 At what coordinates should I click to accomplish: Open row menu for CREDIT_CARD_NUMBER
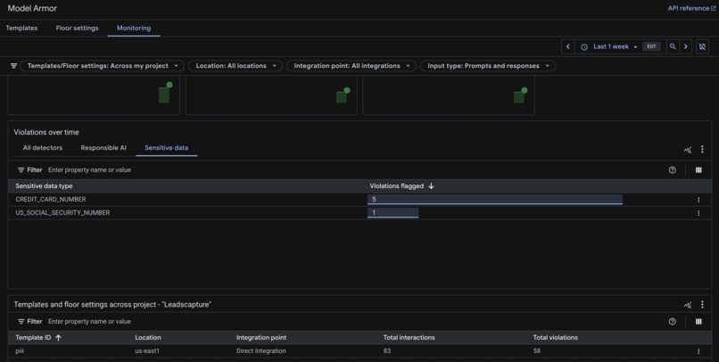[698, 200]
